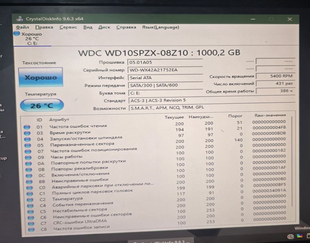Screen dimensions: 310x243
Task: Click status icon for attribute 01 Частота ошибок чтения
Action: point(27,127)
